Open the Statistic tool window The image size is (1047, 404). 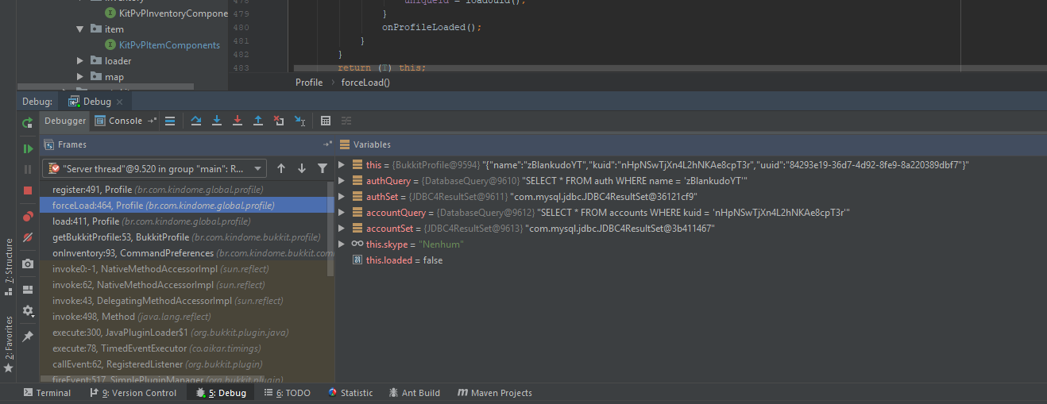(350, 393)
